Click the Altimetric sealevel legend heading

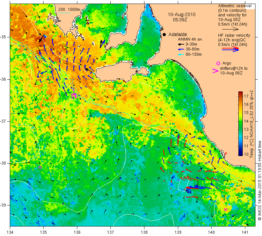point(234,6)
